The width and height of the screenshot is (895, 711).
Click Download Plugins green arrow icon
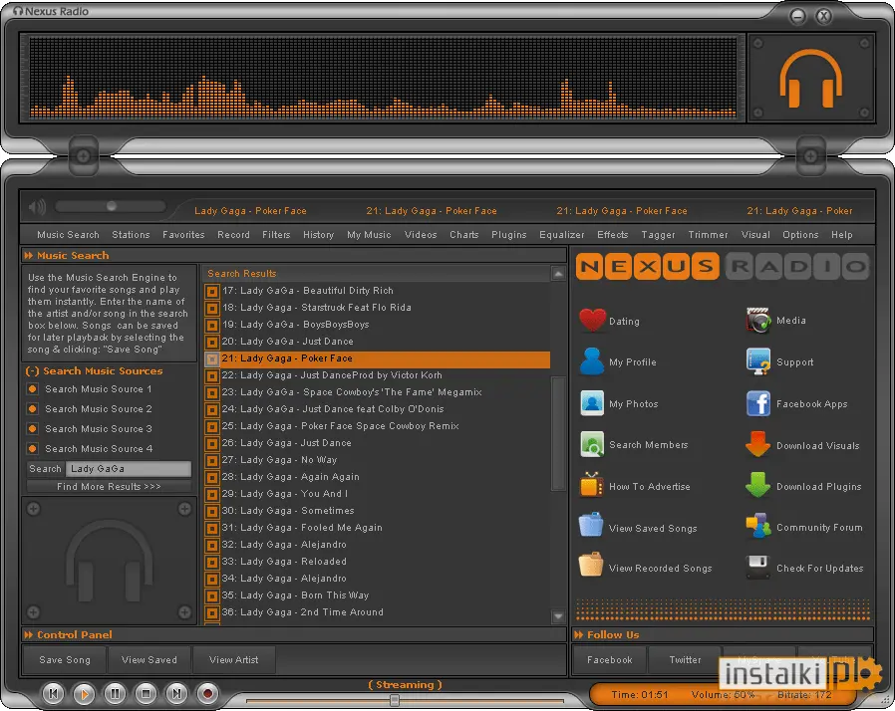(758, 485)
